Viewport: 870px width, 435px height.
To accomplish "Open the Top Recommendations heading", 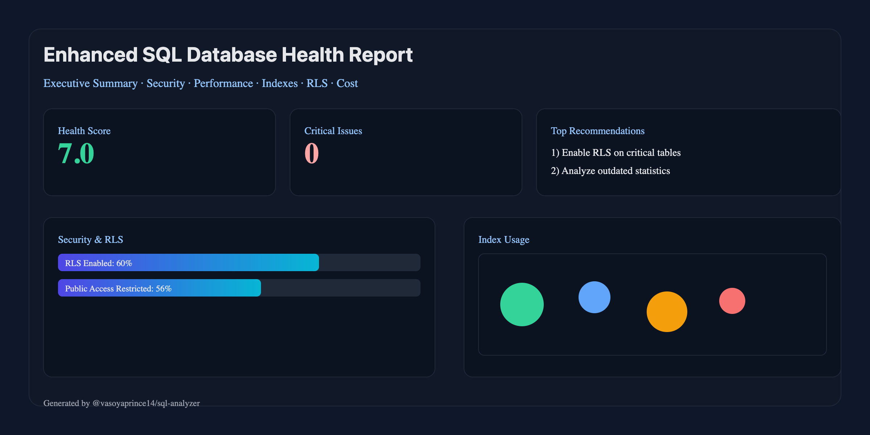I will coord(597,131).
